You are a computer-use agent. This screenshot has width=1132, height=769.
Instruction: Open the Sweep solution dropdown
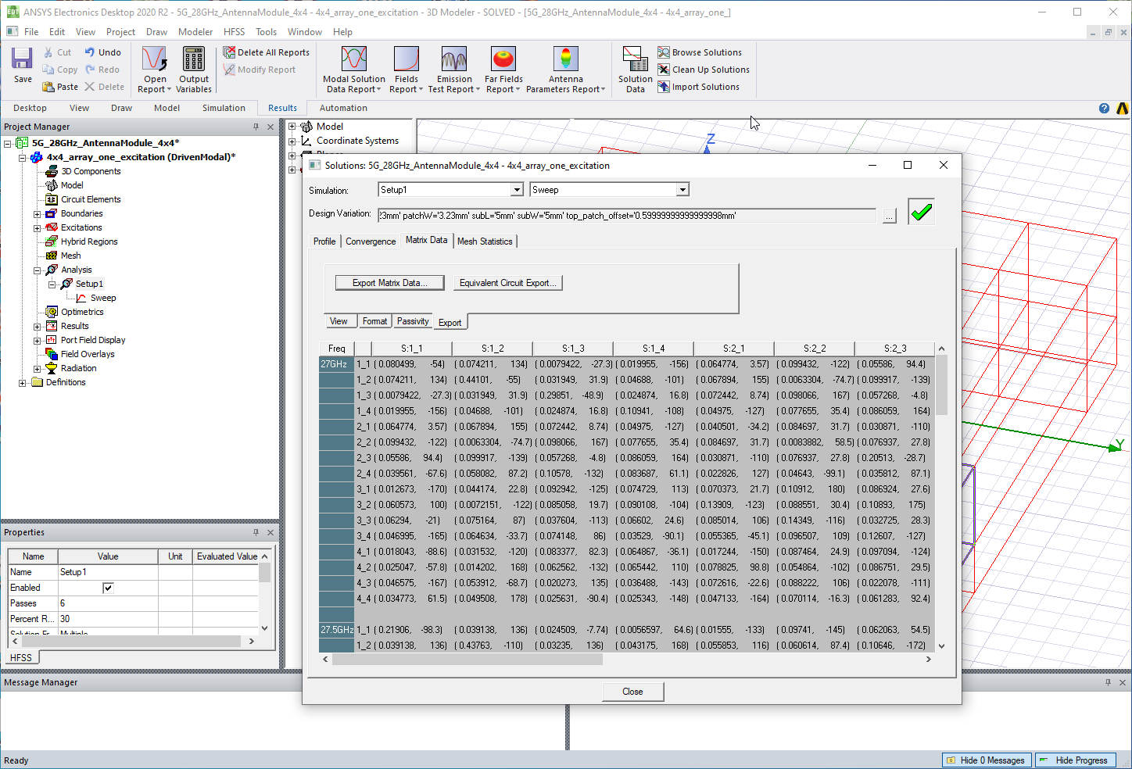pyautogui.click(x=682, y=190)
